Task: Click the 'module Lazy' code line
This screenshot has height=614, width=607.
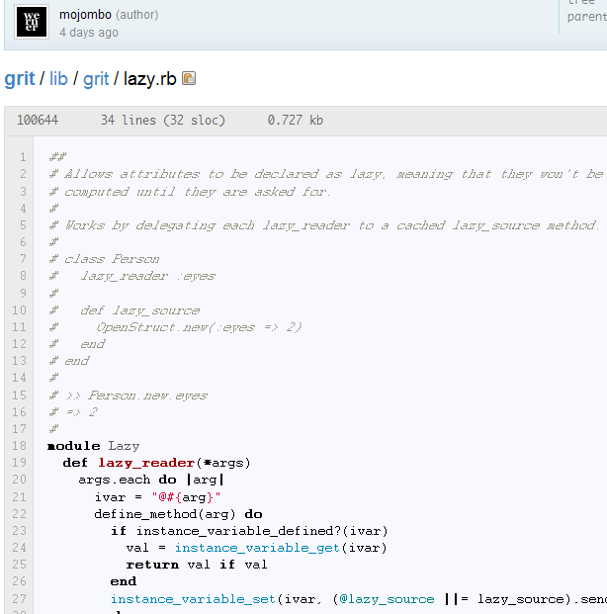Action: tap(93, 446)
